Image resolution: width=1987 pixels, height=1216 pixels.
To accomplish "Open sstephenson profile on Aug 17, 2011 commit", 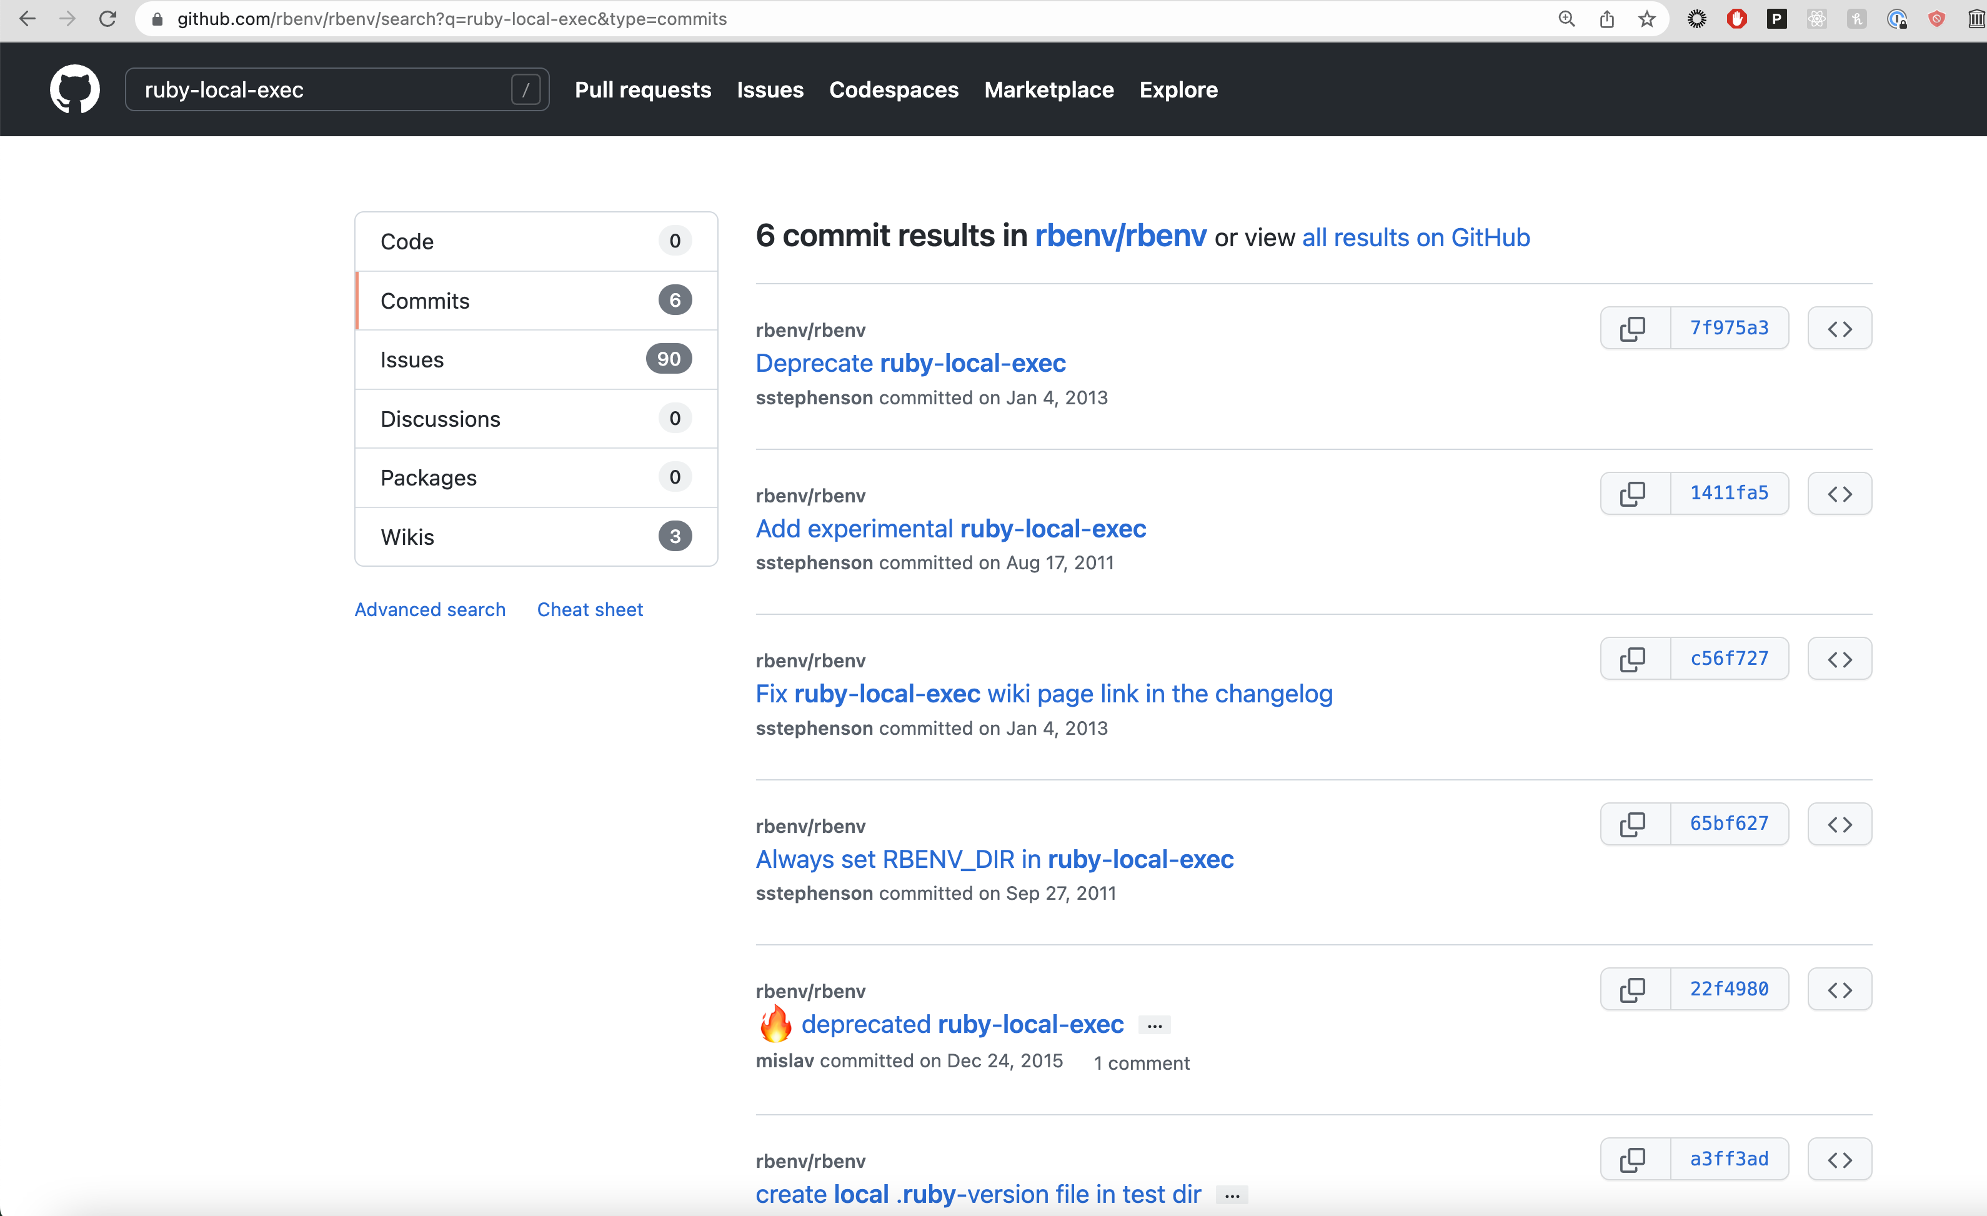I will coord(814,563).
